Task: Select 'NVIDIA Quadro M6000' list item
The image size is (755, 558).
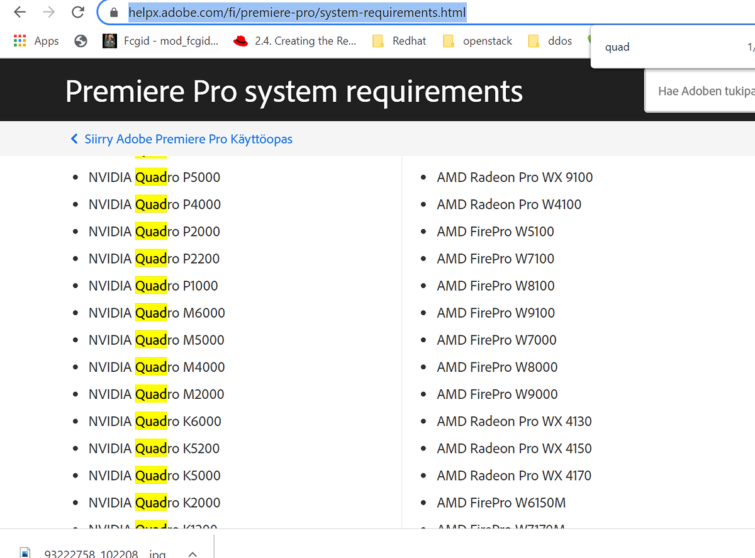Action: 157,313
